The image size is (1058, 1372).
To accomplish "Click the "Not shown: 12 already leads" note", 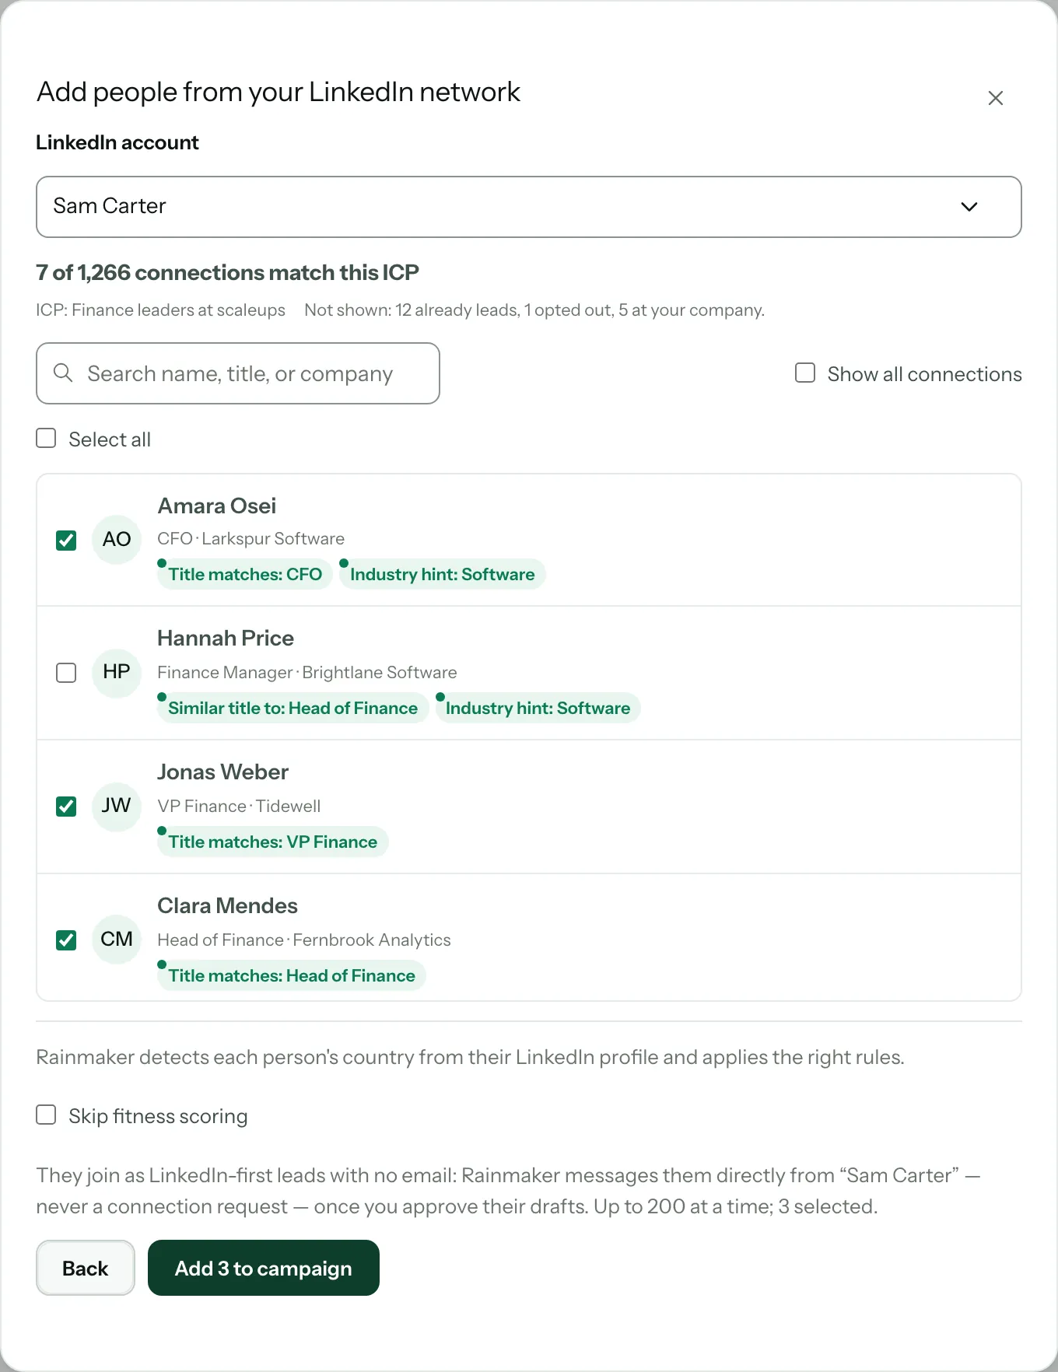I will tap(534, 310).
